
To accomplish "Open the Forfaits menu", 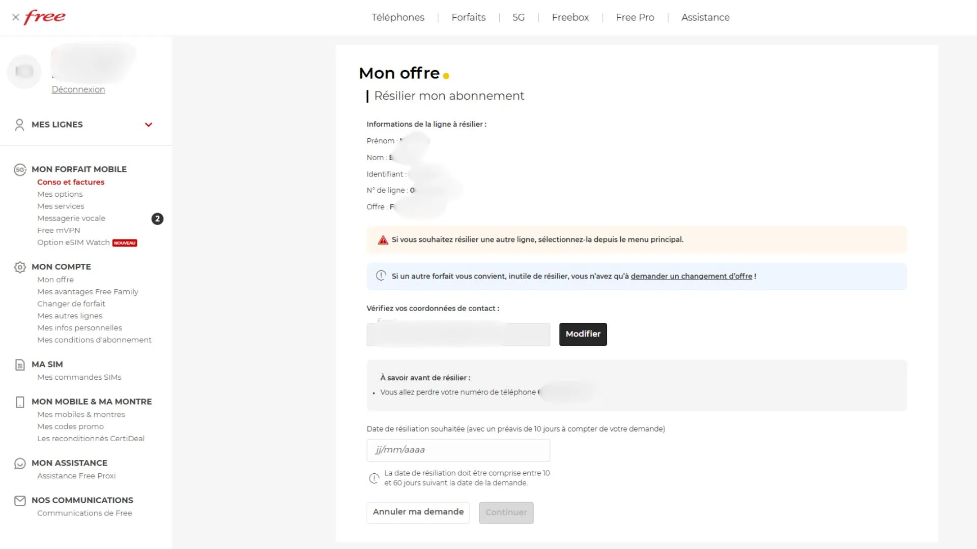I will click(469, 17).
